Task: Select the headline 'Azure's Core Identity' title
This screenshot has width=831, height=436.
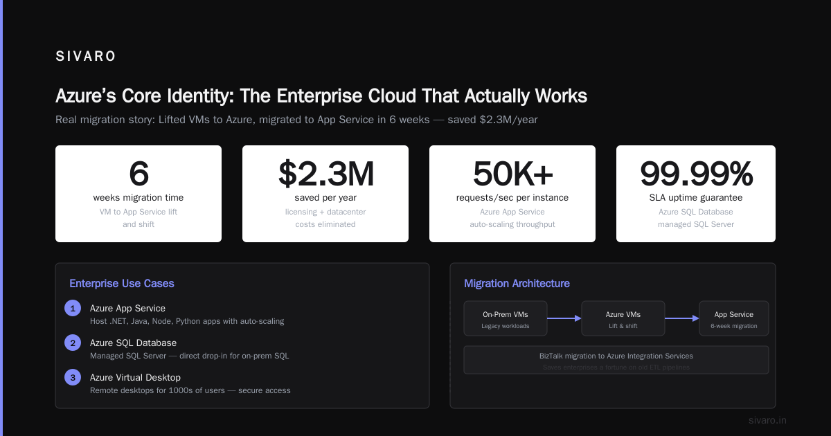Action: point(321,96)
